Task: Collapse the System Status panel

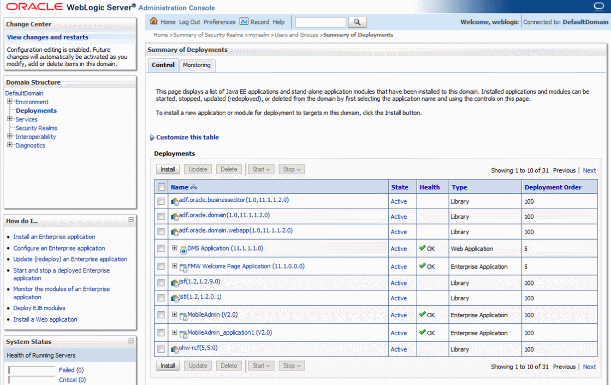Action: 131,341
